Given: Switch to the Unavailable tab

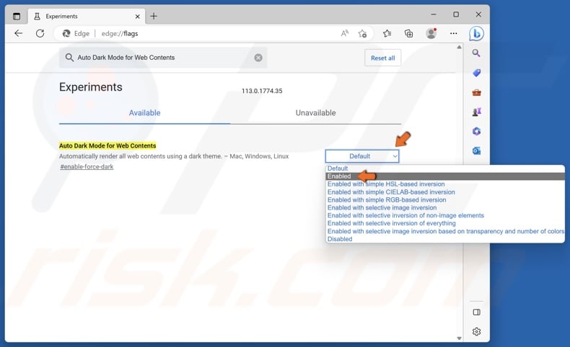Looking at the screenshot, I should [315, 113].
